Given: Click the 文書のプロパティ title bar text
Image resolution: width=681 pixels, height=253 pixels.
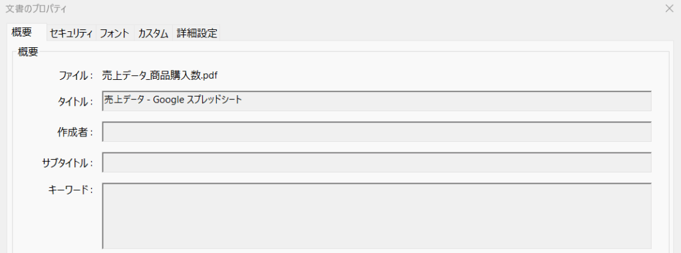Looking at the screenshot, I should click(36, 8).
